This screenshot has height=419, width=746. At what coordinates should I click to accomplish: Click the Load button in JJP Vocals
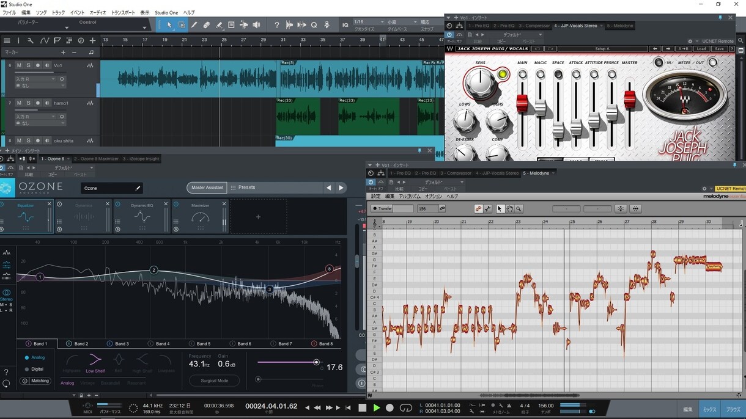click(701, 49)
